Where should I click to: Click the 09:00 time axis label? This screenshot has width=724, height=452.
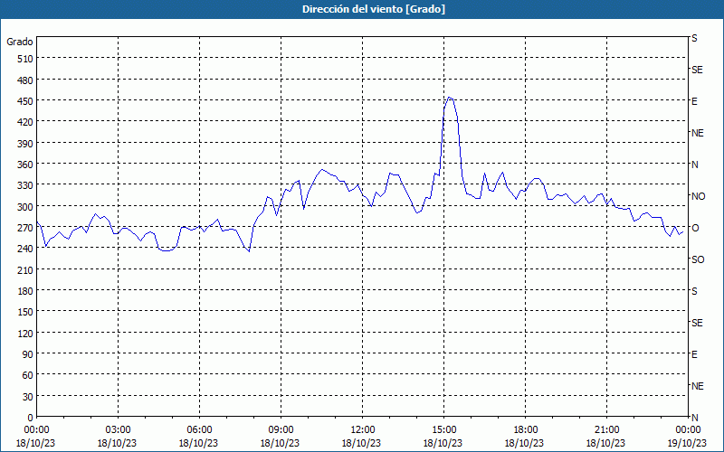point(281,430)
